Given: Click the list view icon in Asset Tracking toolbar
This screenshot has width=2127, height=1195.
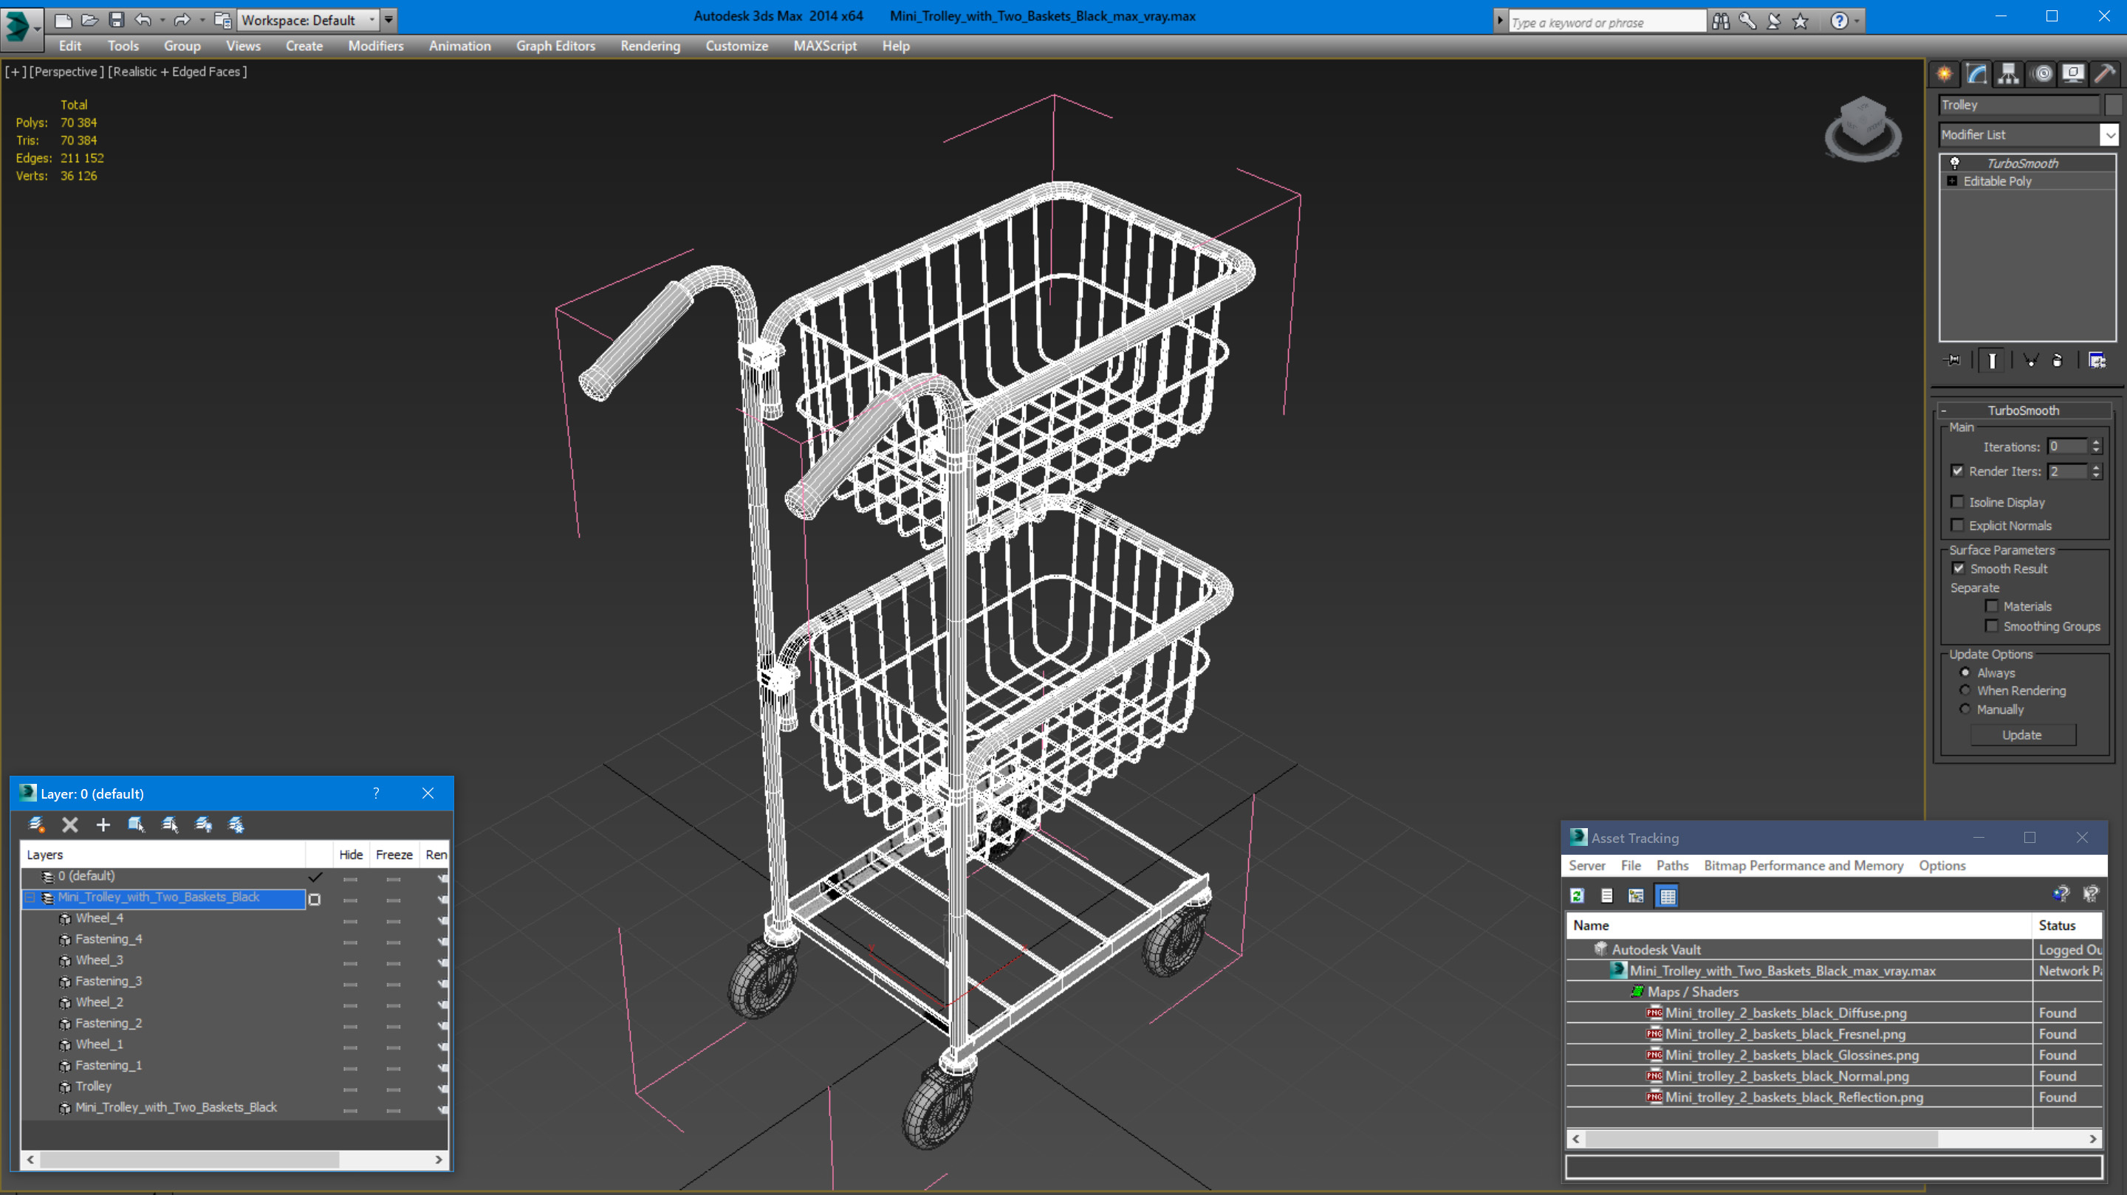Looking at the screenshot, I should (x=1607, y=895).
